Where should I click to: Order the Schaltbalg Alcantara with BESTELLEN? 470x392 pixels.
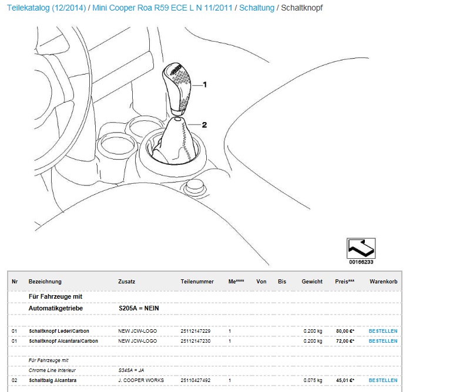pyautogui.click(x=382, y=381)
